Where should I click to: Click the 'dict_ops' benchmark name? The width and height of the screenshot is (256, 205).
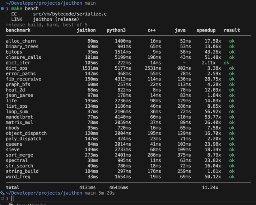pos(17,68)
